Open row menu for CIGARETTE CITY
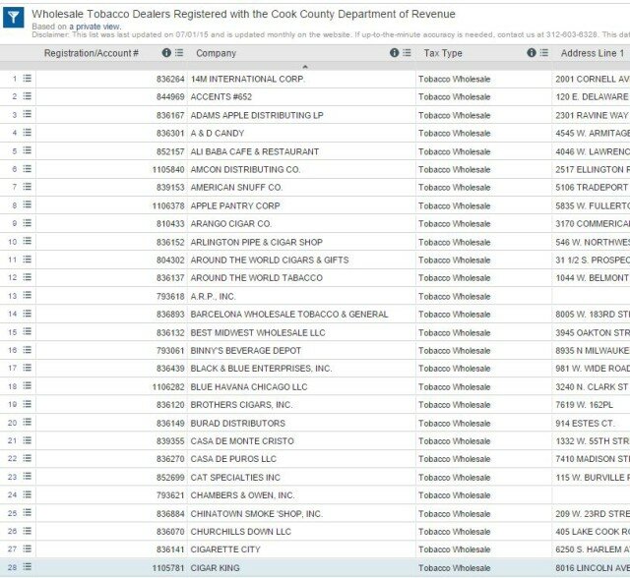This screenshot has width=630, height=578. [27, 549]
